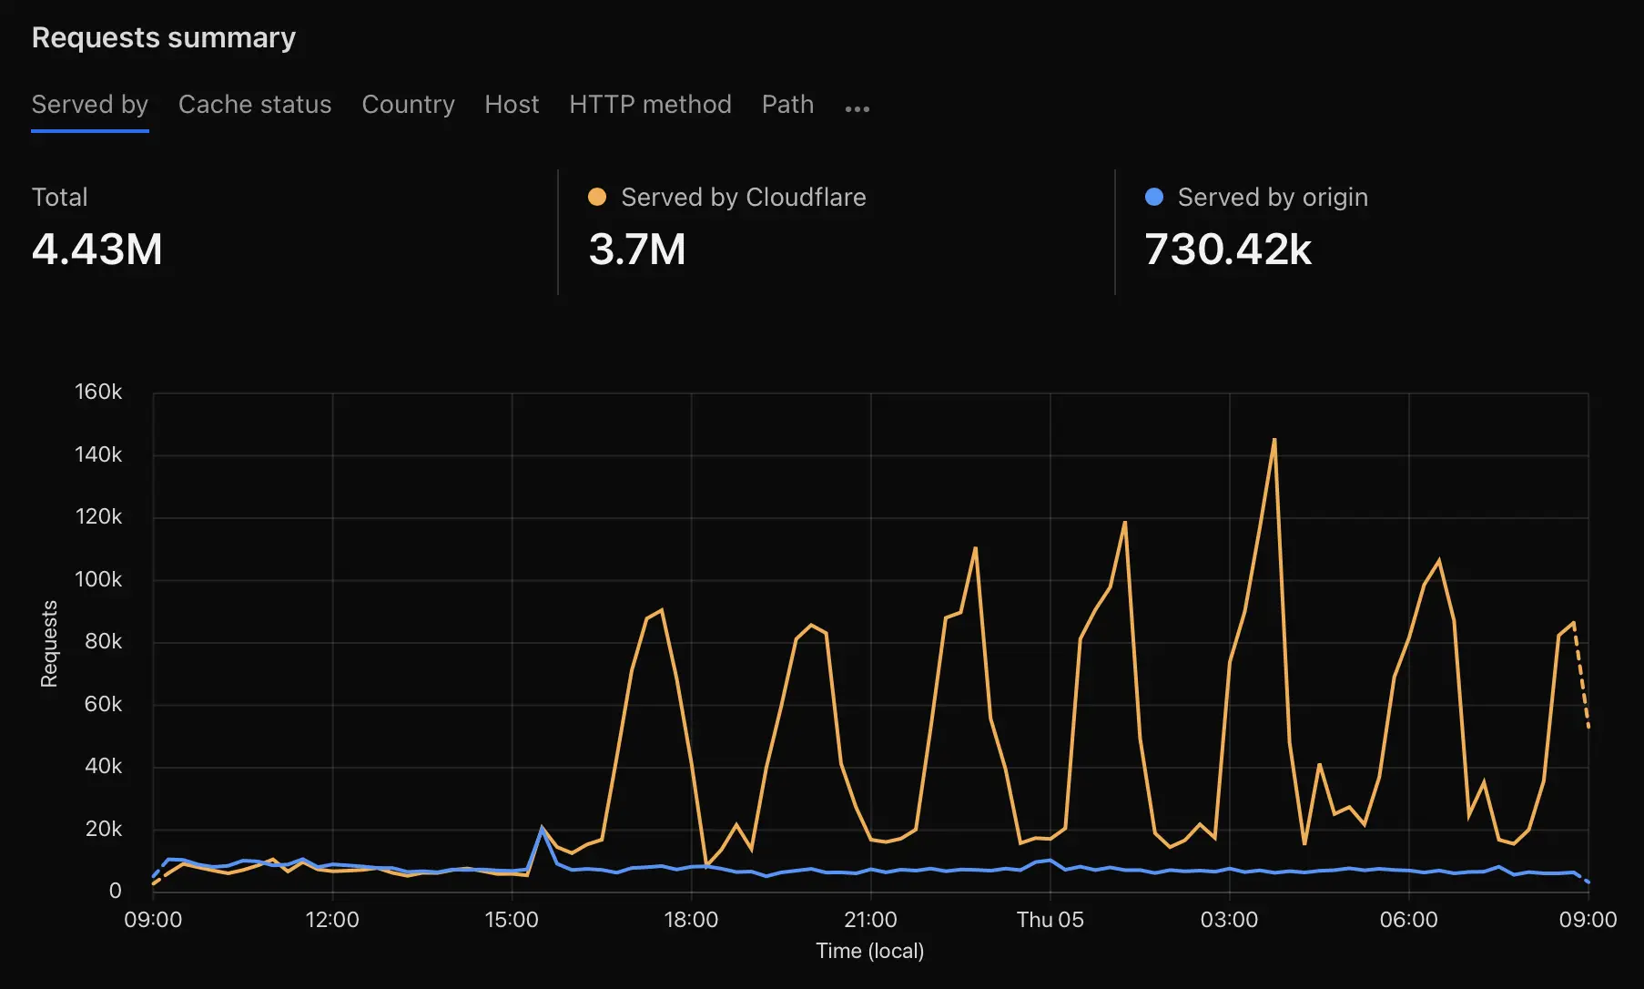Screen dimensions: 1644x989
Task: Click the 18:00 label on time axis
Action: [x=691, y=920]
